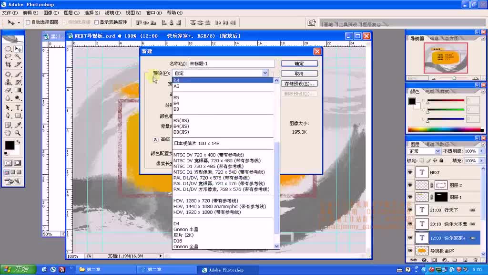Tick the 显示变换控件 checkbox
Viewport: 488px width, 275px height.
97,22
